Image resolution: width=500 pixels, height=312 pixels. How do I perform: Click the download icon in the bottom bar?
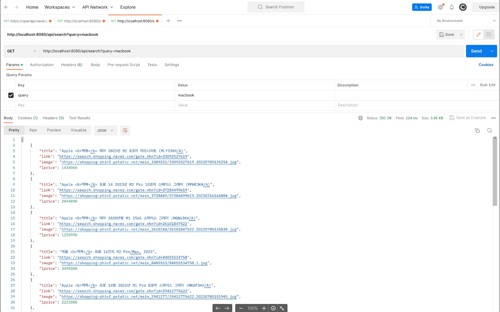click(273, 308)
